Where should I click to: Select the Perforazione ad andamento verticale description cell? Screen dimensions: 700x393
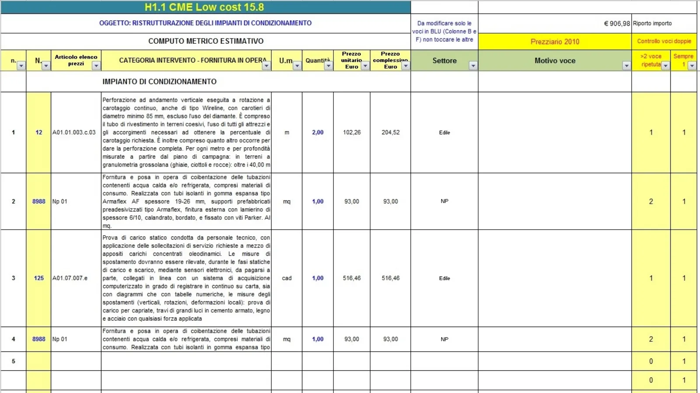coord(186,132)
